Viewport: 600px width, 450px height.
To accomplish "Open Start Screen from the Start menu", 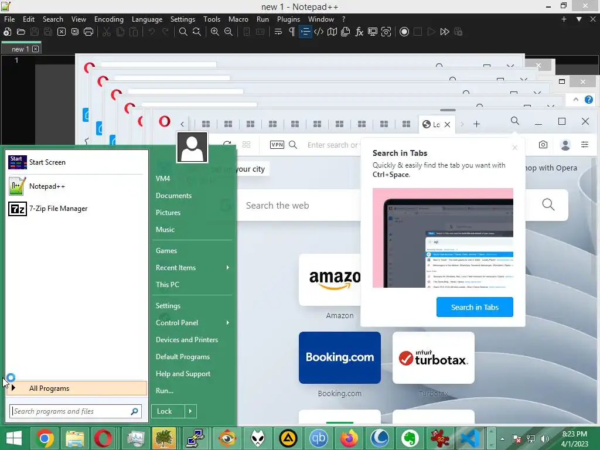I will tap(76, 162).
